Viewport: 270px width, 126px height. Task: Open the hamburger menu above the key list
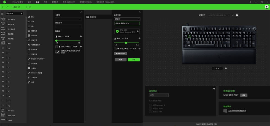[2, 14]
